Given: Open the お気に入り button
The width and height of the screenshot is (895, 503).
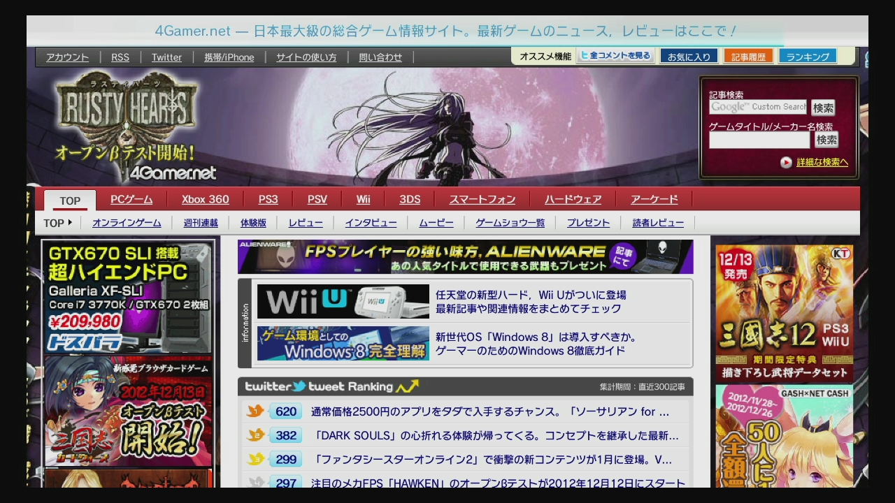Looking at the screenshot, I should (689, 57).
